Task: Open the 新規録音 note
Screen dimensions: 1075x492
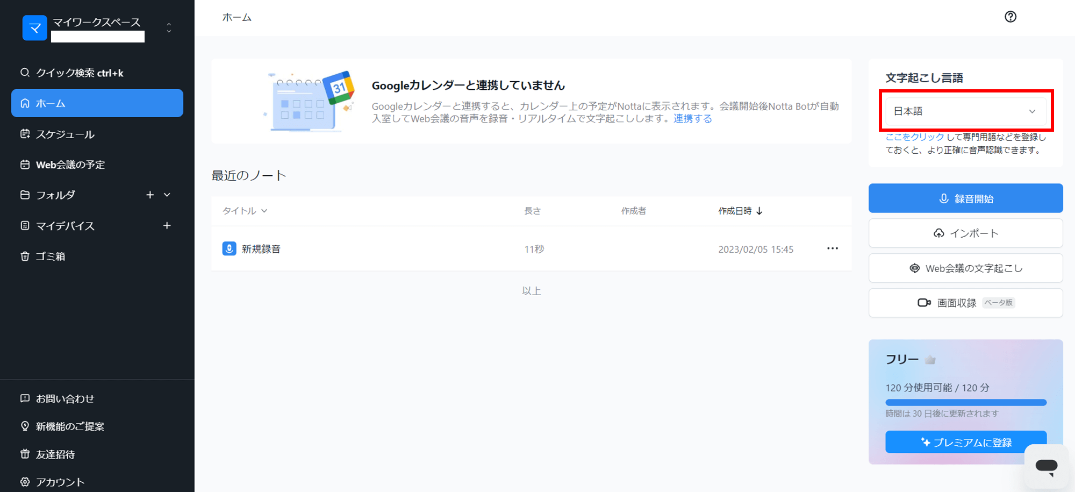Action: coord(261,249)
